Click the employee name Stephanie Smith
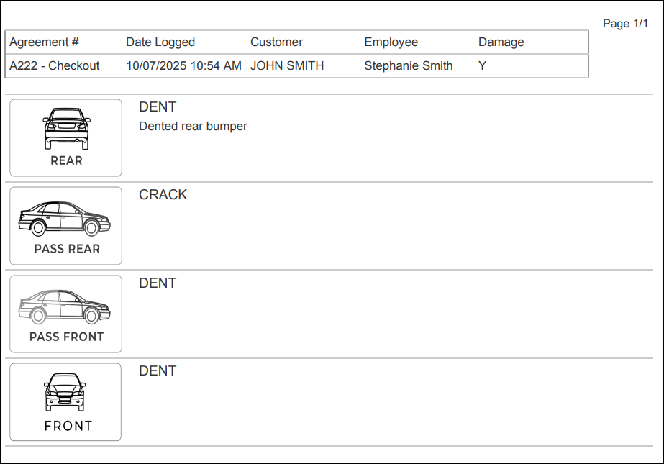Image resolution: width=664 pixels, height=464 pixels. point(408,66)
